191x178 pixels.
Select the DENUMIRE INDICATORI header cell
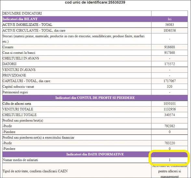click(22, 13)
